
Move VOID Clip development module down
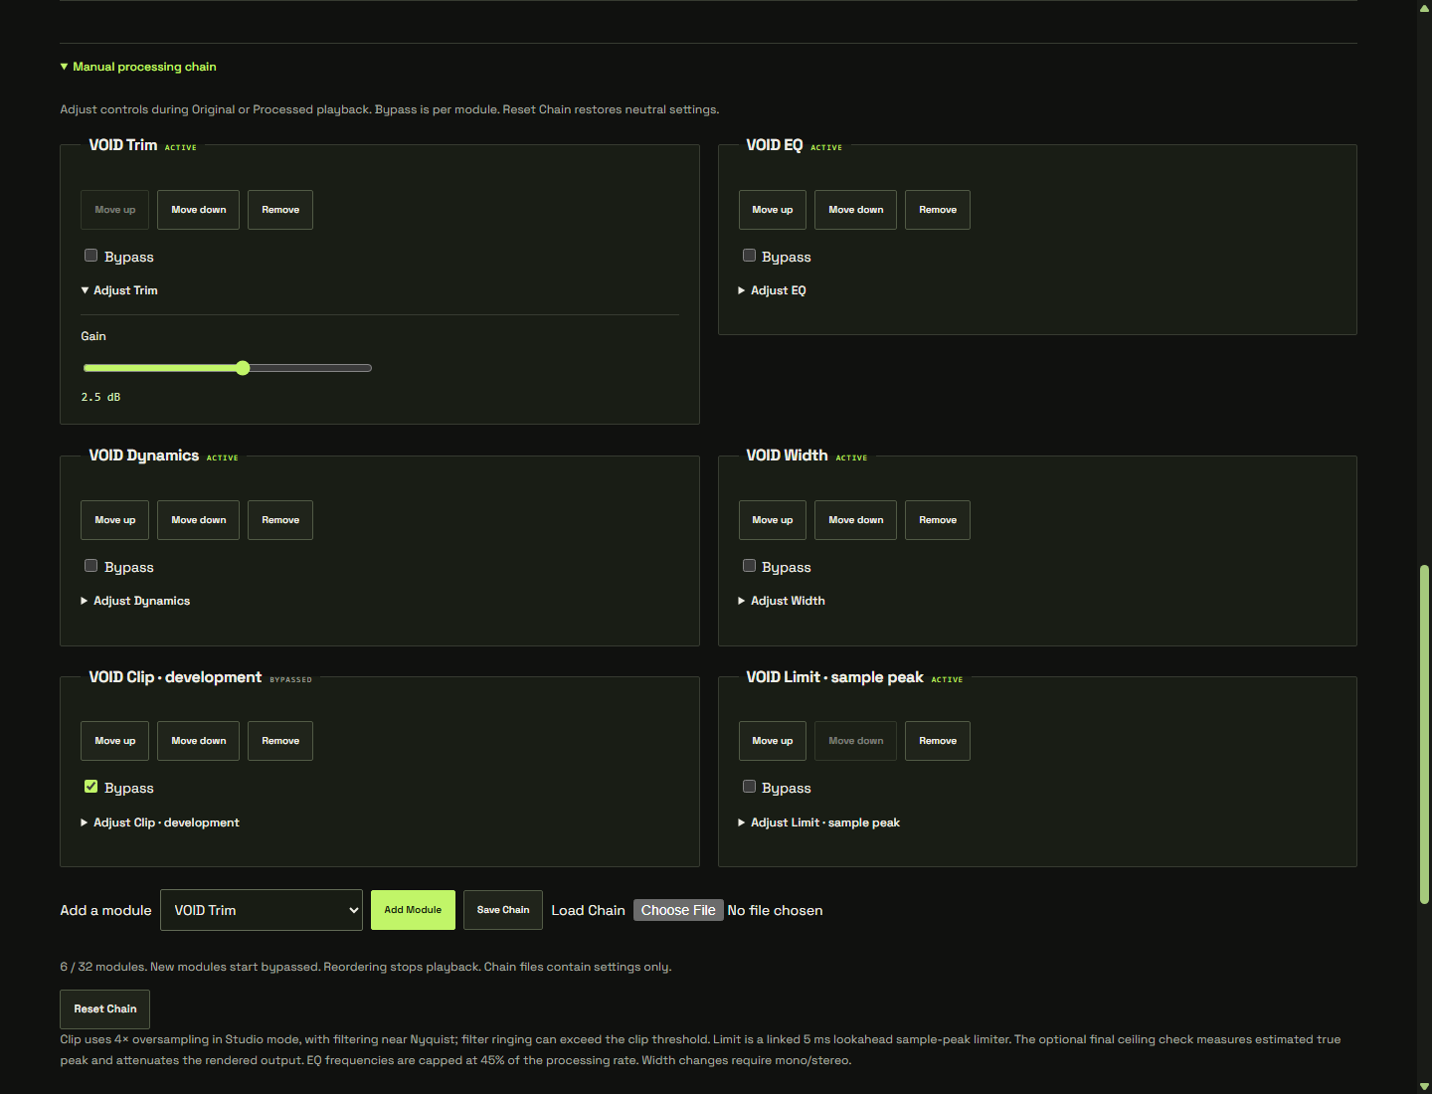(x=199, y=741)
